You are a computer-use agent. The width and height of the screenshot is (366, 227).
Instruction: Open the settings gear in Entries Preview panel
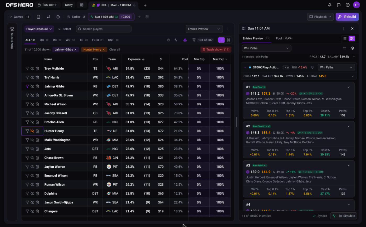click(x=352, y=48)
